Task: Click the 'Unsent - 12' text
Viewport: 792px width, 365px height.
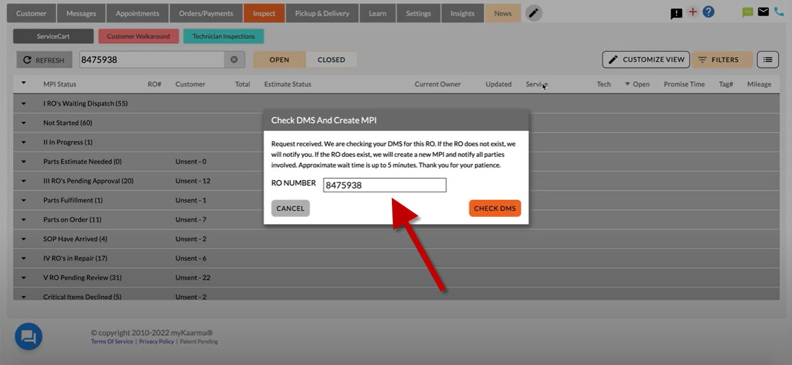Action: 193,181
